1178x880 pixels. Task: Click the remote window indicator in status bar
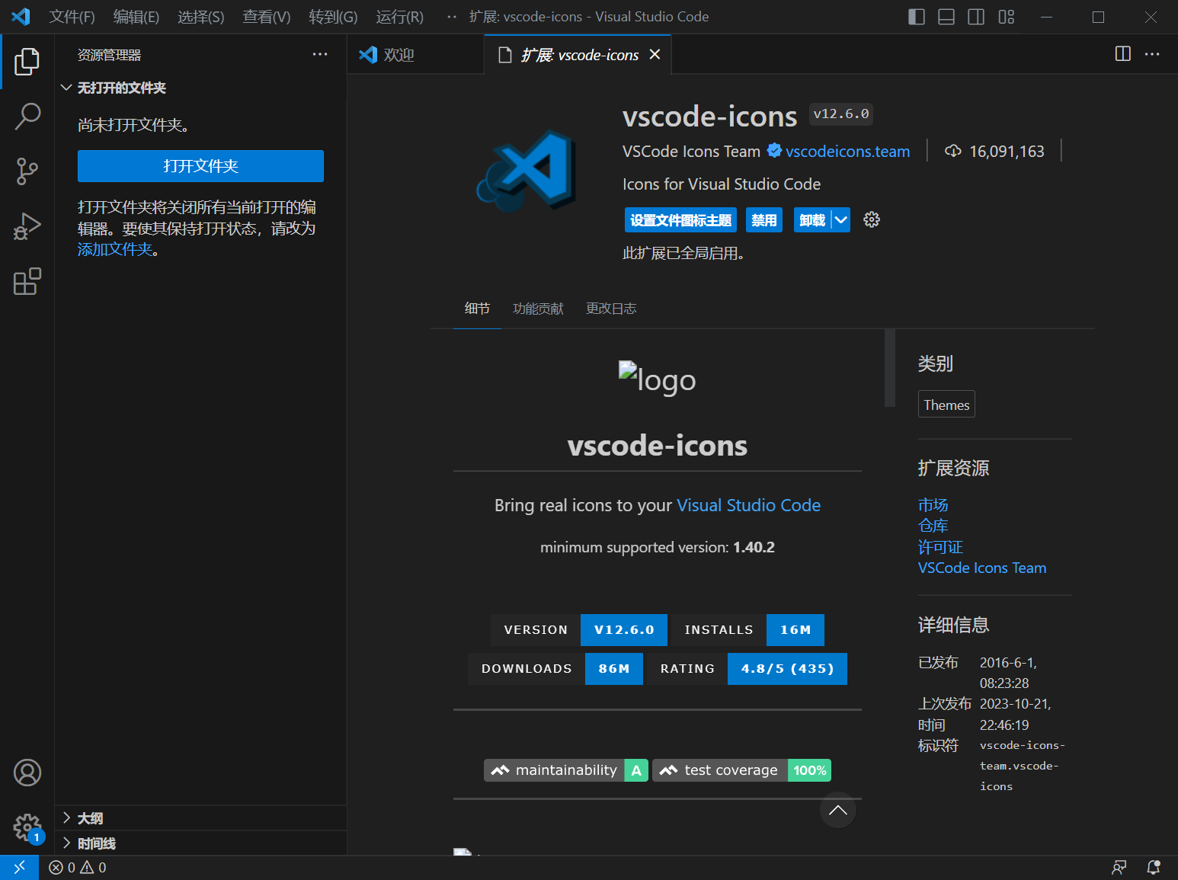(19, 867)
